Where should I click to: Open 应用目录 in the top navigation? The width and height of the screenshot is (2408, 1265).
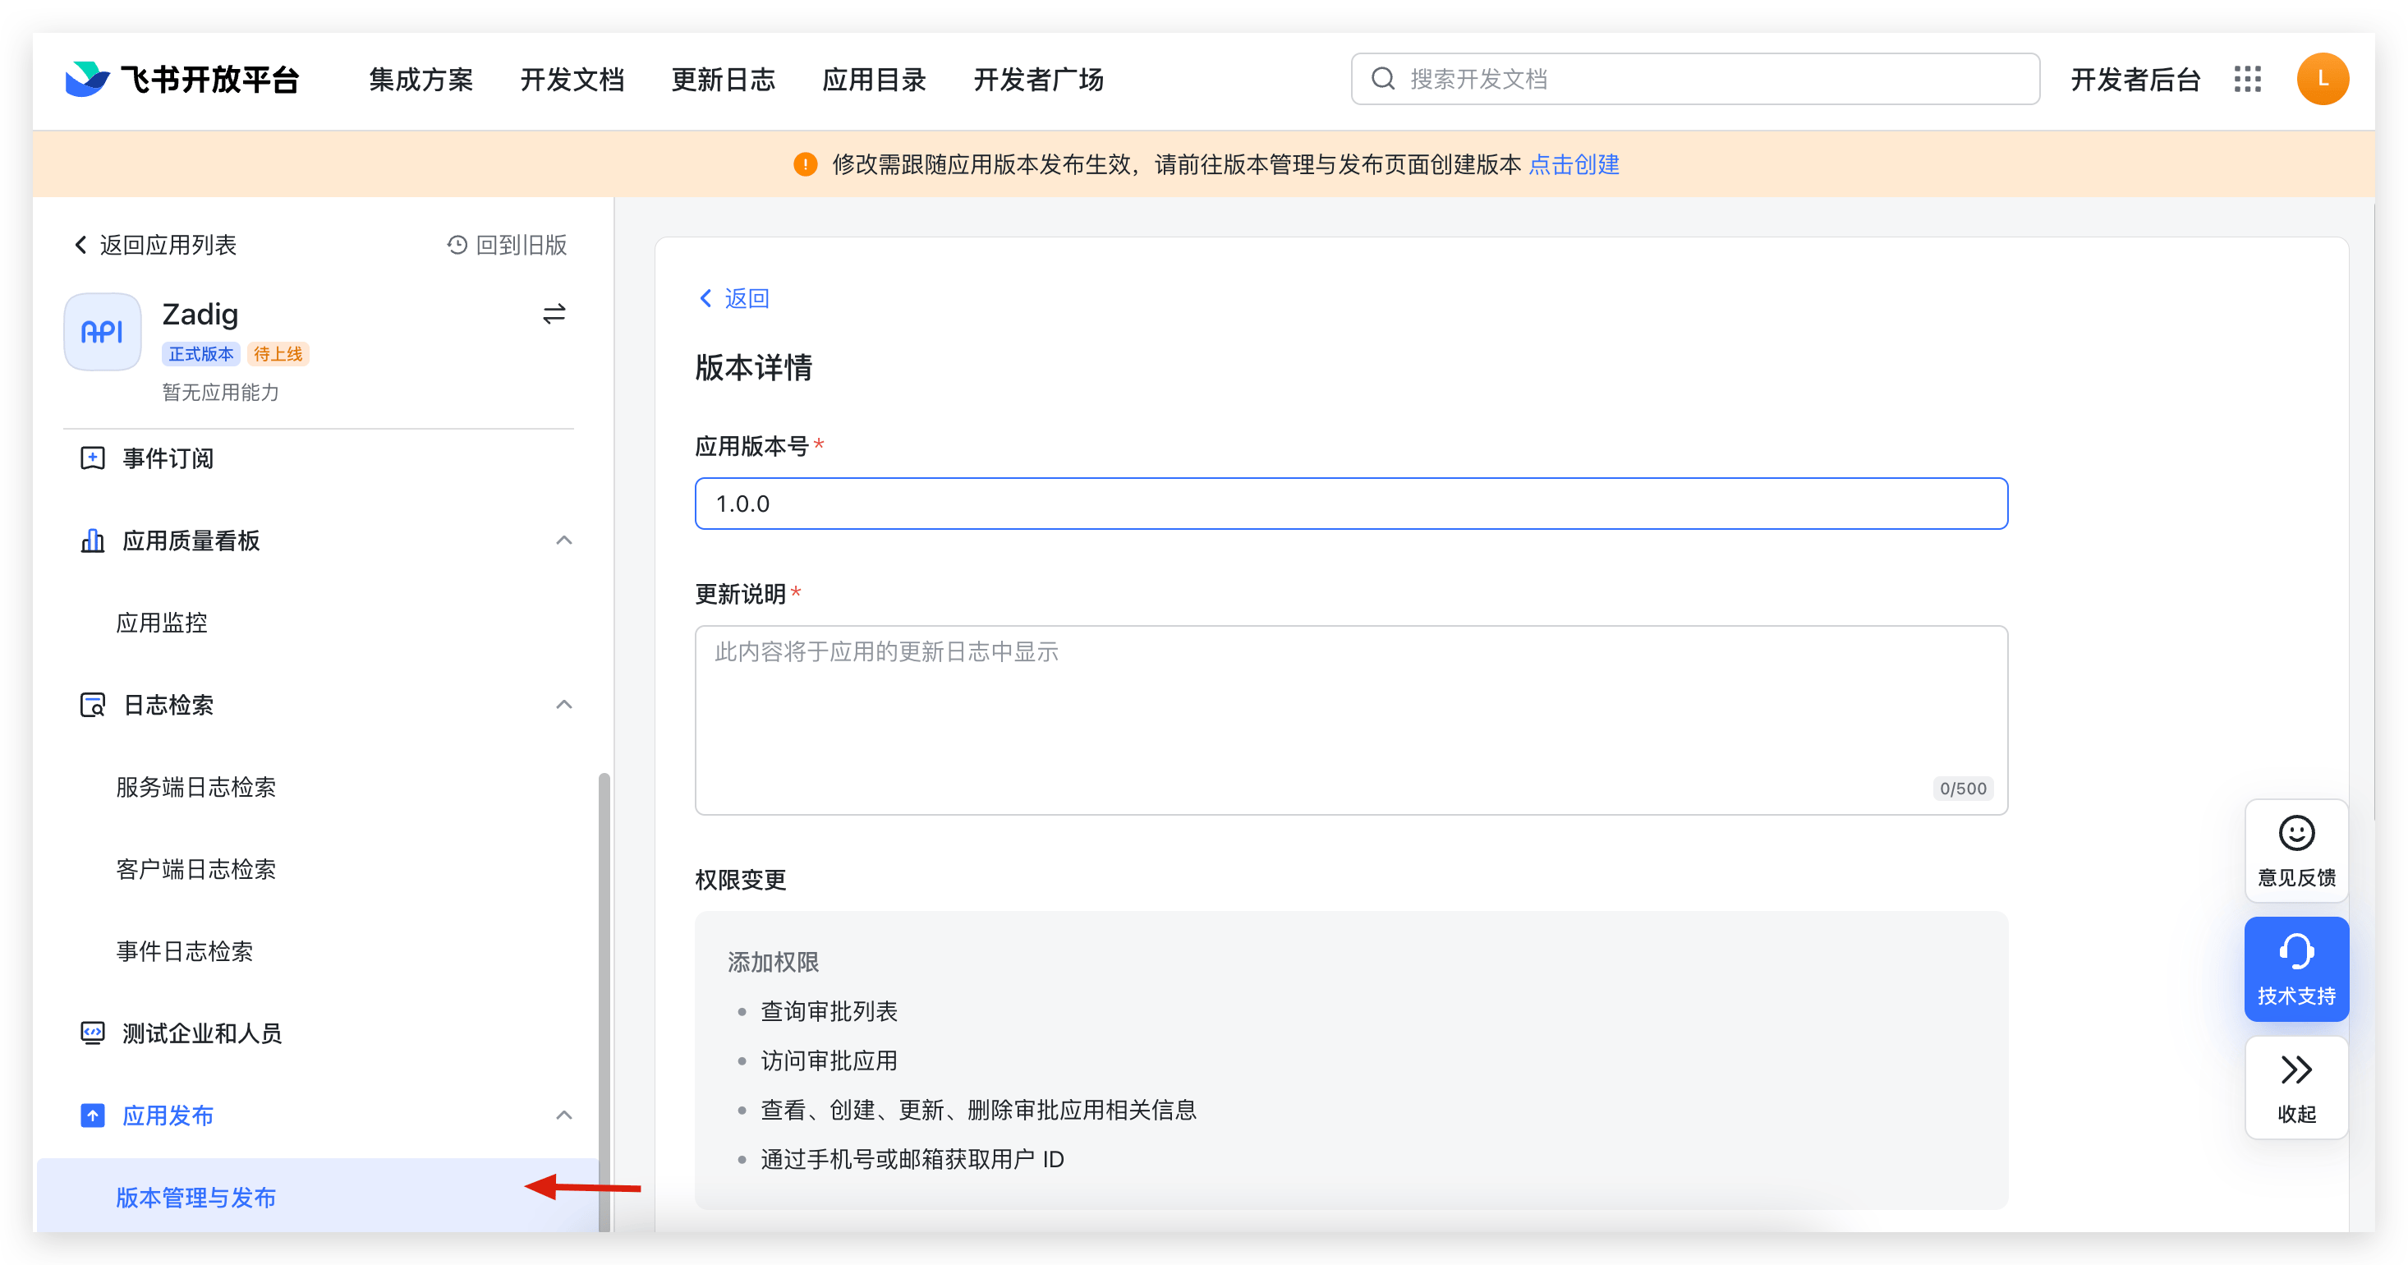(874, 80)
